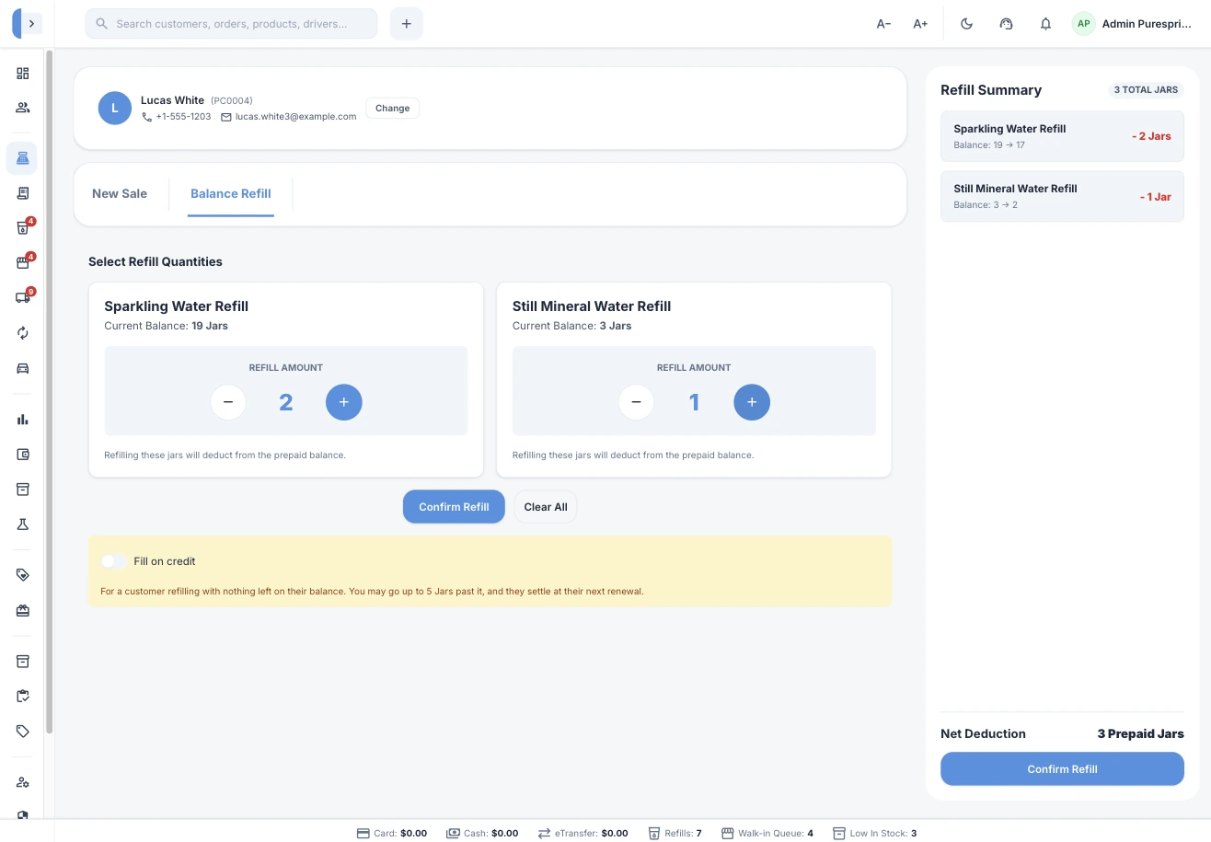
Task: Select the Balance Refill tab
Action: (231, 193)
